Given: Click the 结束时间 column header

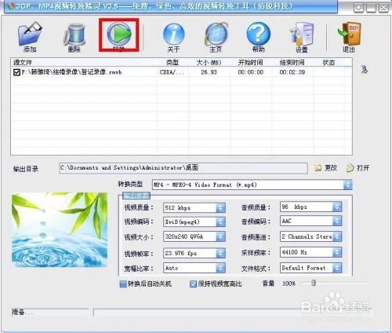Looking at the screenshot, I should coord(292,62).
